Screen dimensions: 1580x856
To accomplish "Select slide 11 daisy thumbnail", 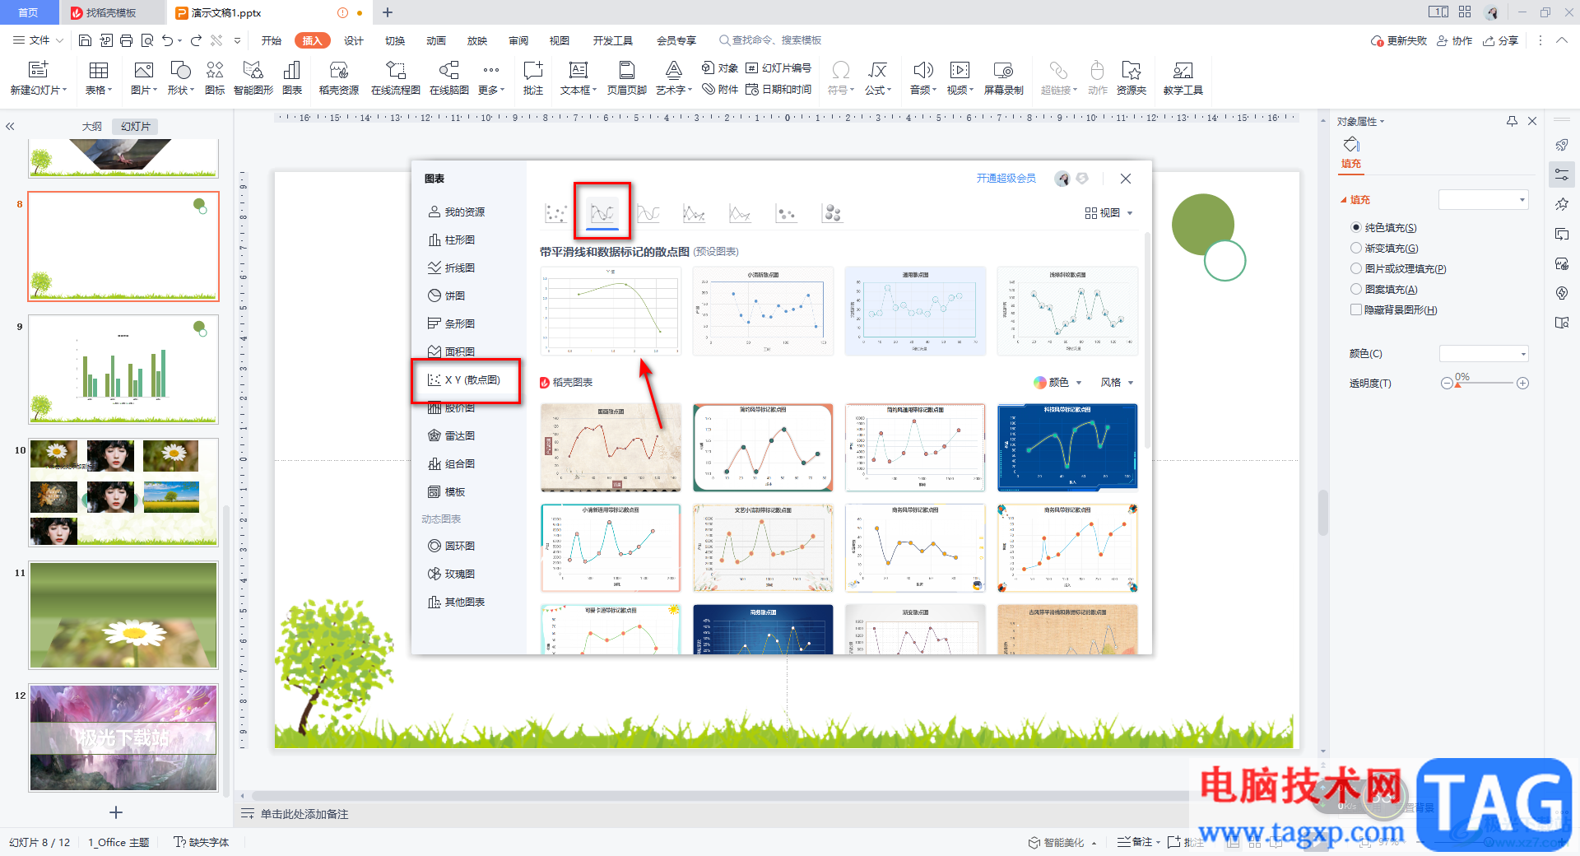I will tap(123, 616).
